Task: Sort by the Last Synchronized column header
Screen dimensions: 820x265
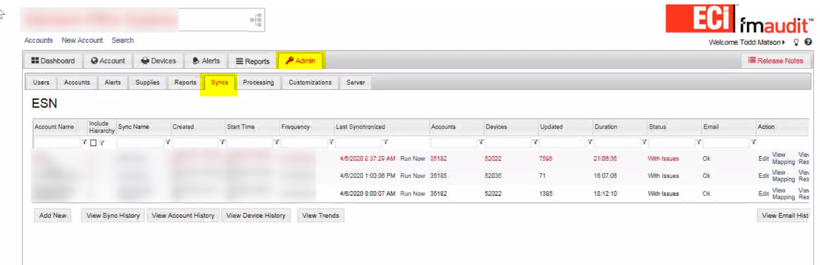Action: click(360, 127)
